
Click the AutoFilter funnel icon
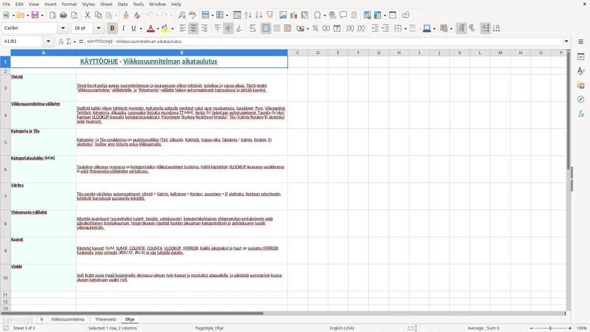point(270,15)
